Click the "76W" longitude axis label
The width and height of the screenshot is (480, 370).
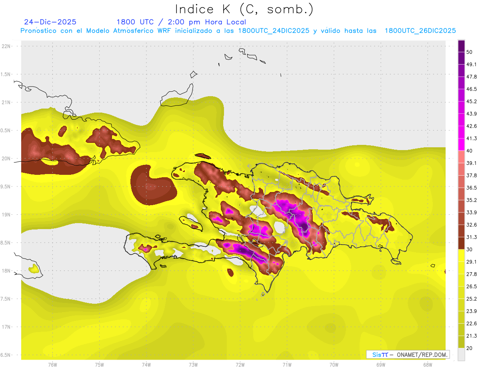(52, 365)
